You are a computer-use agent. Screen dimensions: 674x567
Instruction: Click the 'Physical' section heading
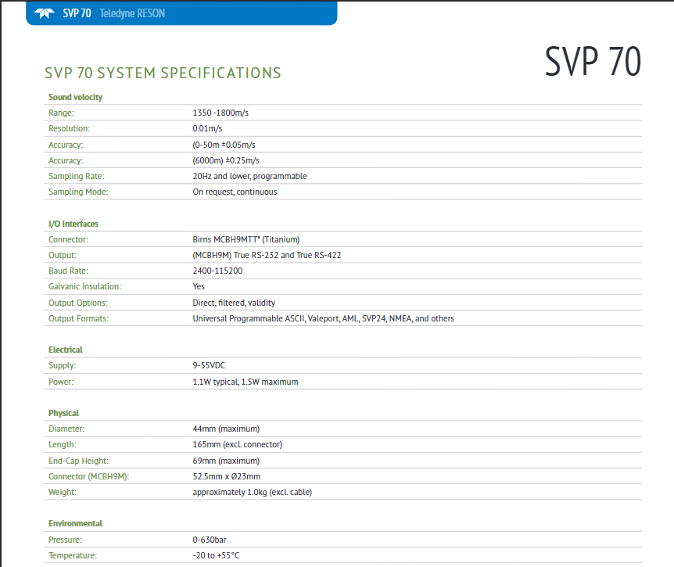[63, 413]
